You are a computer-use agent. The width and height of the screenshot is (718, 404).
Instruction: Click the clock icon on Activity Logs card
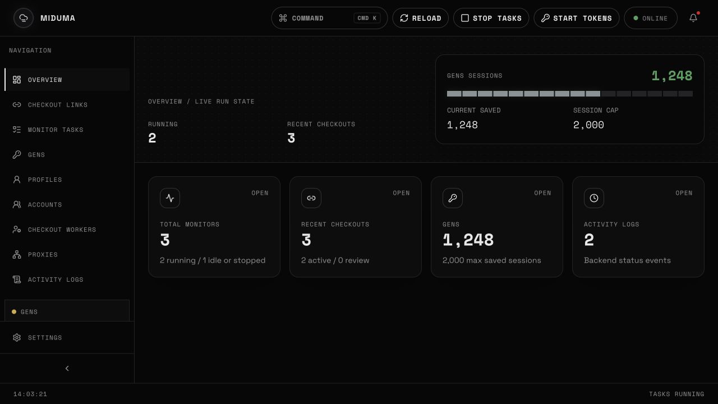tap(594, 198)
